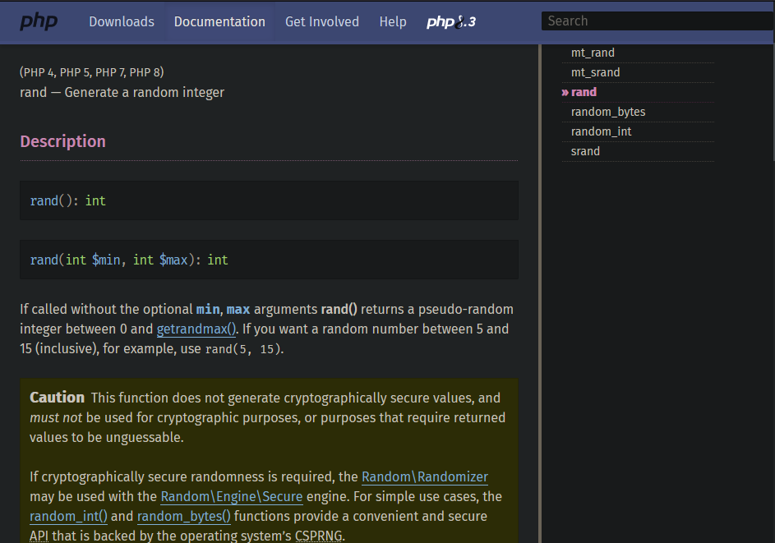Open the Random\Randomizer class link
Image resolution: width=775 pixels, height=543 pixels.
pos(425,476)
